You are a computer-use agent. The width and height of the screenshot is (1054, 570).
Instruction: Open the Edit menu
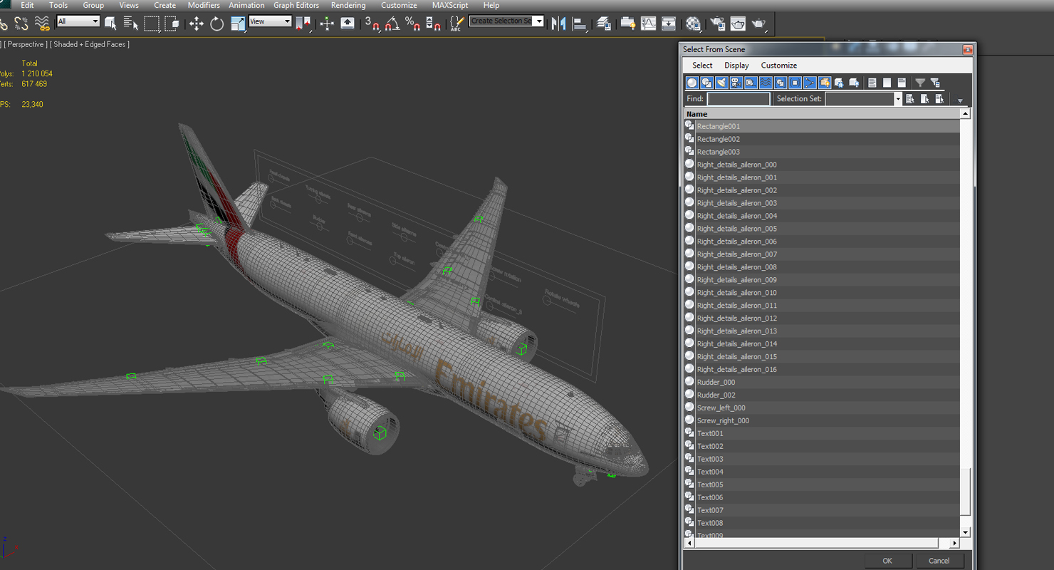coord(27,5)
